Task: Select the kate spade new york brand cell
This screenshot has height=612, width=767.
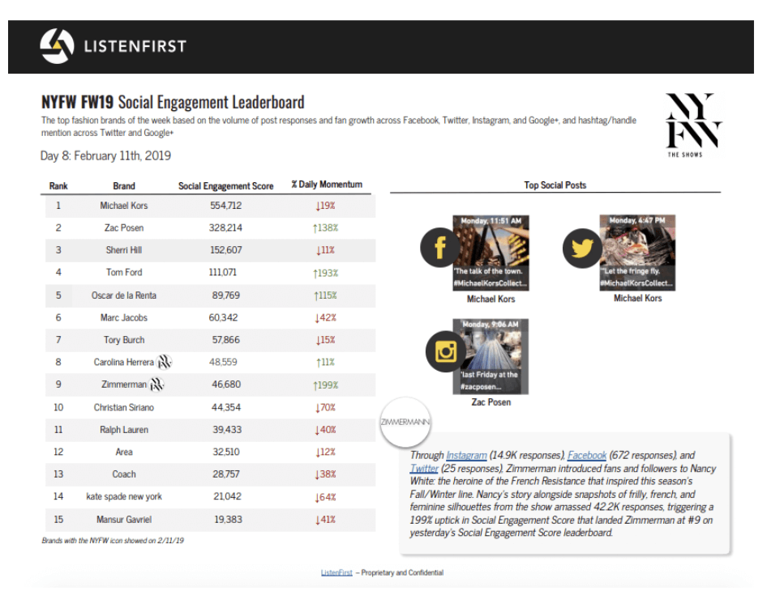Action: 124,497
